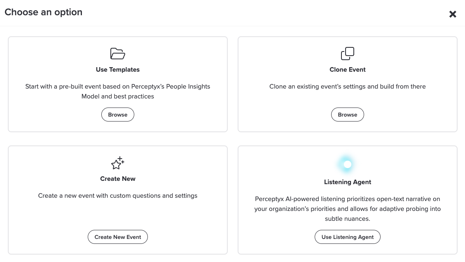
Task: Click the Use Listening Agent button
Action: 348,237
